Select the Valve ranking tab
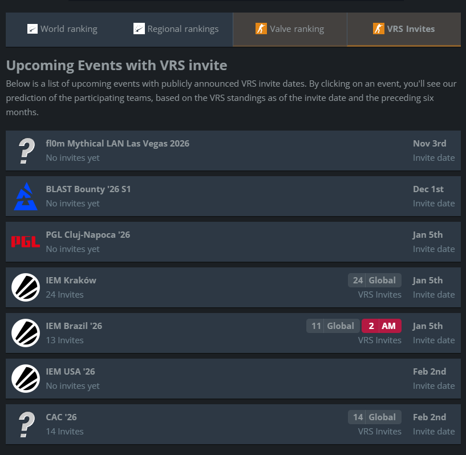Screen dimensions: 466x455 [x=290, y=29]
